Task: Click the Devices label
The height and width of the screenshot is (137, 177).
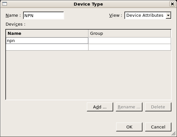Action: [15, 24]
